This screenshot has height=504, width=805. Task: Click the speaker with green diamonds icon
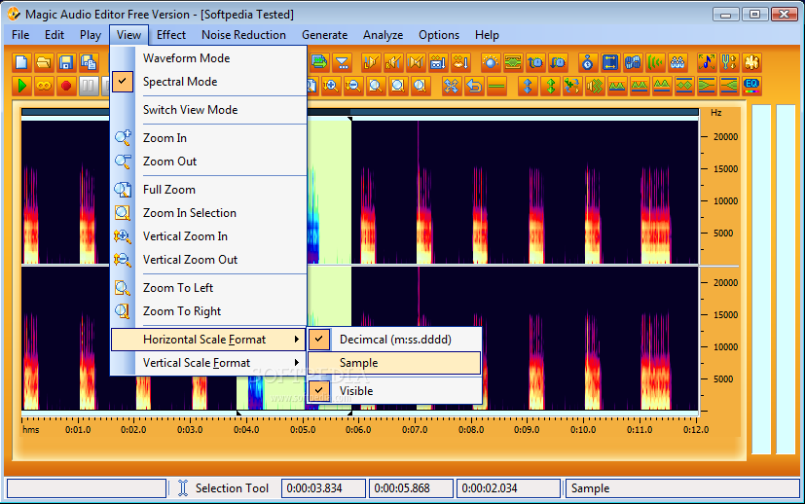[595, 86]
